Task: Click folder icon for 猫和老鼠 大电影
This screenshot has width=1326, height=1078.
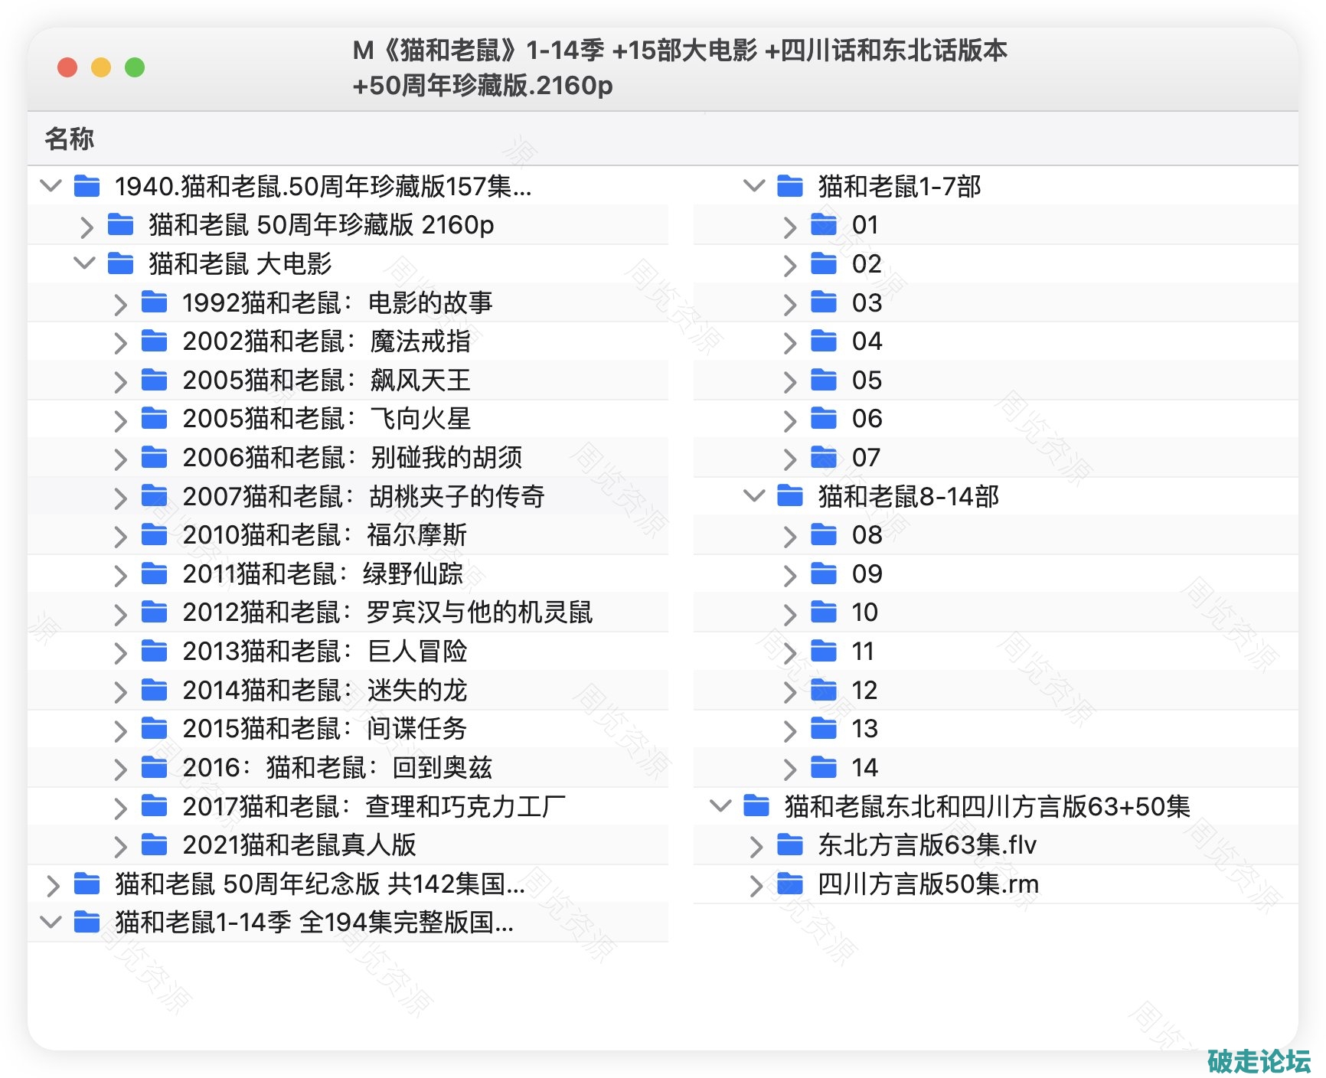Action: tap(120, 263)
